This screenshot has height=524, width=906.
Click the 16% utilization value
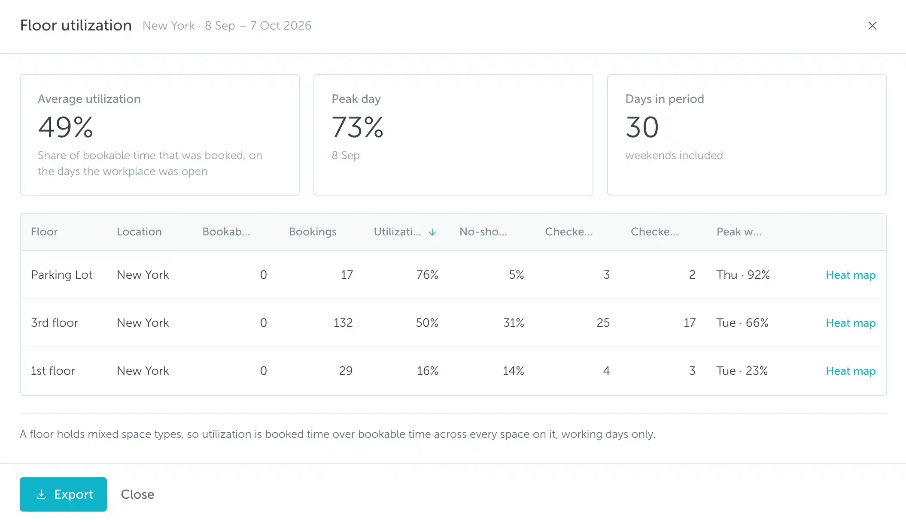(427, 370)
